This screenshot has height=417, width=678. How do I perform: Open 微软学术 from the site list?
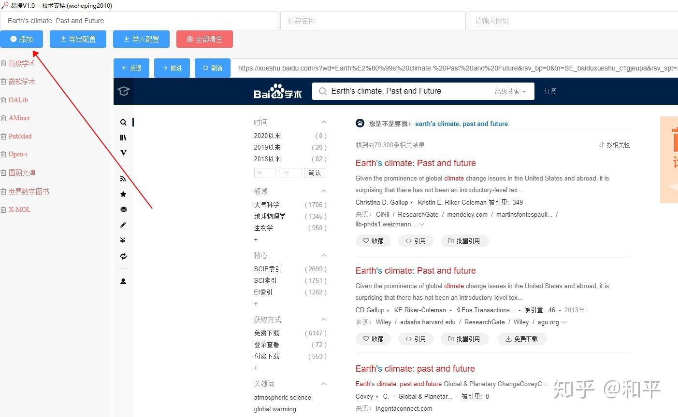click(22, 82)
